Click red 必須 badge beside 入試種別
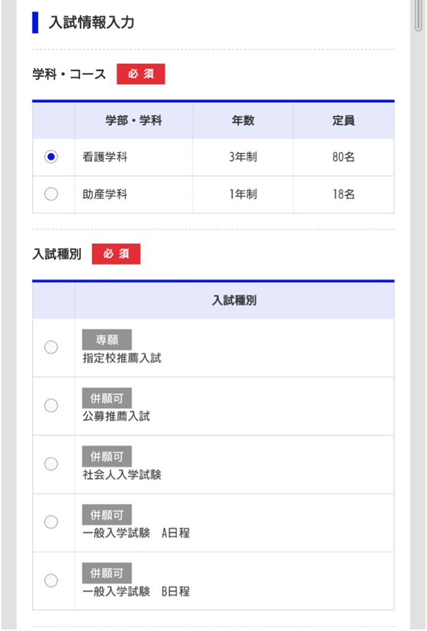Viewport: 427px width, 631px height. pos(116,253)
